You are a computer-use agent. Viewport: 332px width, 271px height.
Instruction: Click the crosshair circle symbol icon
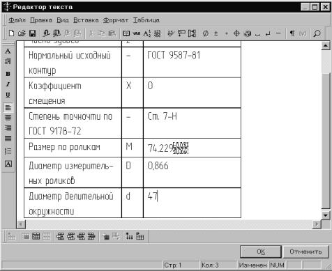[x=236, y=33]
